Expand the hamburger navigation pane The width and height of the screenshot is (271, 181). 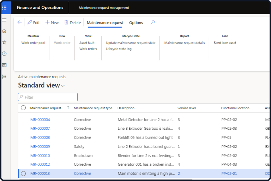click(4, 20)
